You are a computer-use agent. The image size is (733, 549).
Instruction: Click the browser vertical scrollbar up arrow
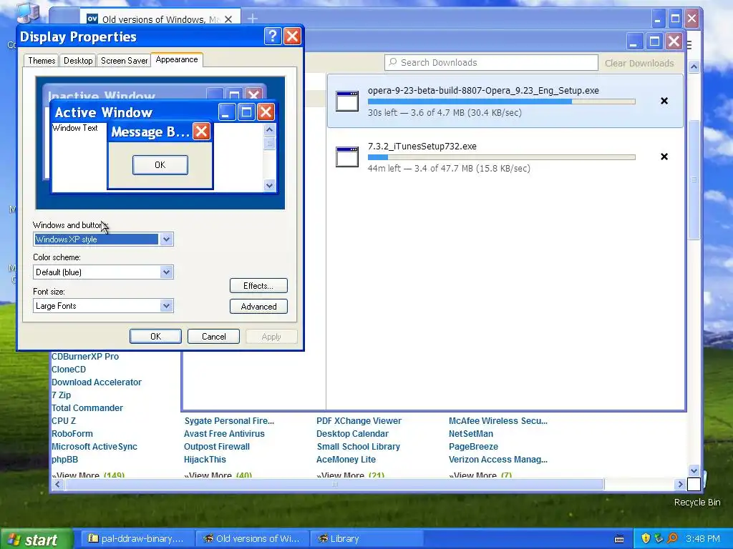[x=694, y=66]
